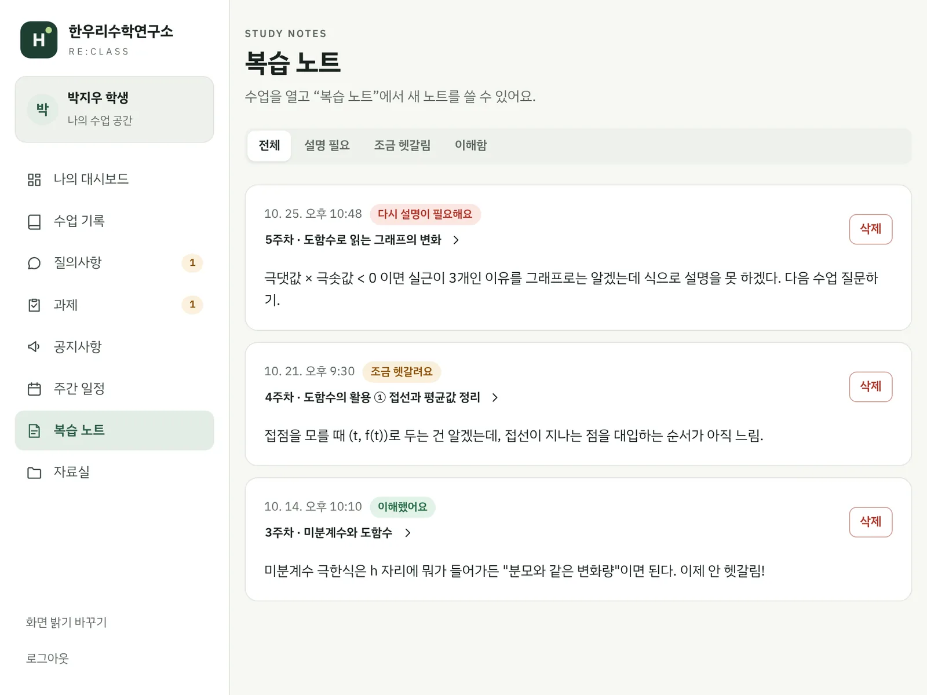Screen dimensions: 927x695
Task: Click chevron next to 4주차 lesson title
Action: (x=495, y=397)
